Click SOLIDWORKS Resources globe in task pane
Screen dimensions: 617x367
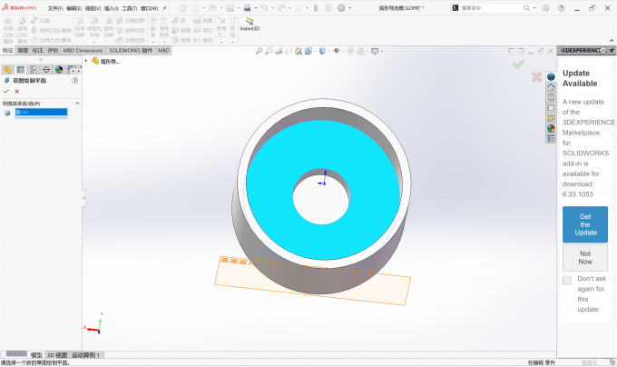[551, 77]
